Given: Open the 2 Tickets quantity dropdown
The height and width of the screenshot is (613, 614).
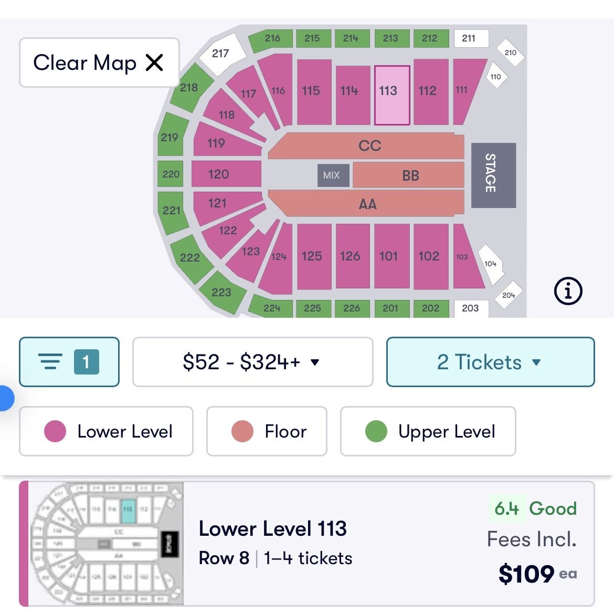Looking at the screenshot, I should click(490, 362).
